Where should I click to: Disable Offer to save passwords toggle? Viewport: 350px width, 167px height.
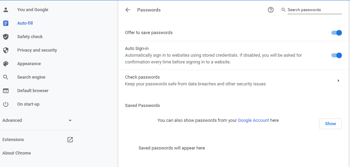[x=336, y=33]
